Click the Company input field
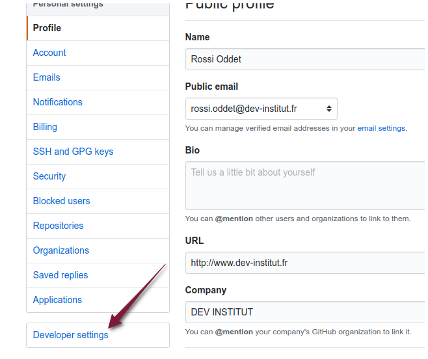 pos(306,312)
